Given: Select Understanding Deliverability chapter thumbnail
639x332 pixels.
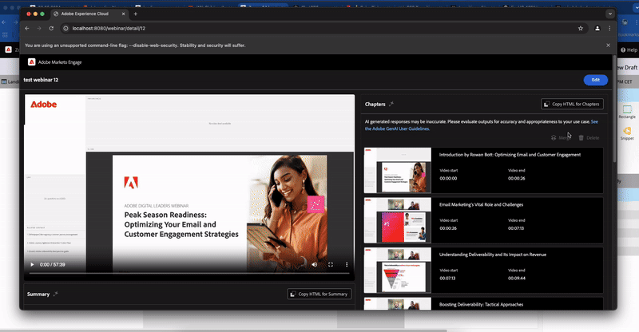Looking at the screenshot, I should pos(397,270).
